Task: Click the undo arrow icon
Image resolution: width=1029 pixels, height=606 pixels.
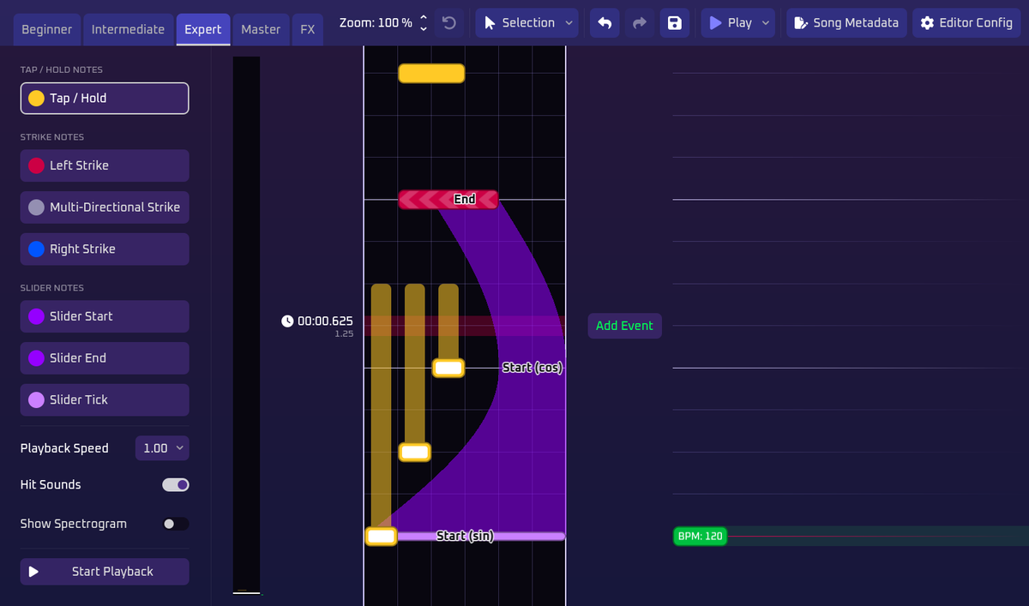Action: [x=605, y=23]
